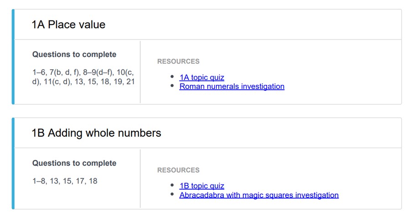Click the question list 1–8, 13, 15, 17, 18
This screenshot has width=411, height=216.
[x=65, y=181]
